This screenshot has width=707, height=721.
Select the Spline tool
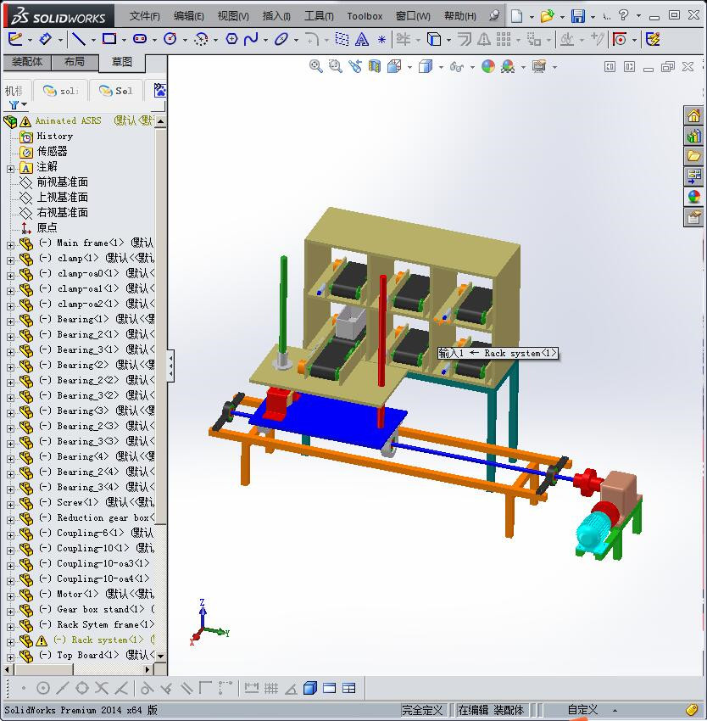(251, 39)
